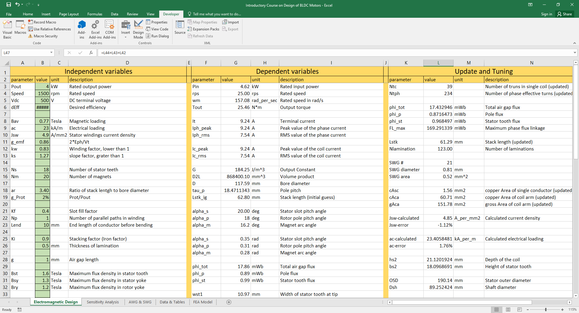The height and width of the screenshot is (313, 579).
Task: Click the Excel Add-ins icon
Action: pos(95,29)
